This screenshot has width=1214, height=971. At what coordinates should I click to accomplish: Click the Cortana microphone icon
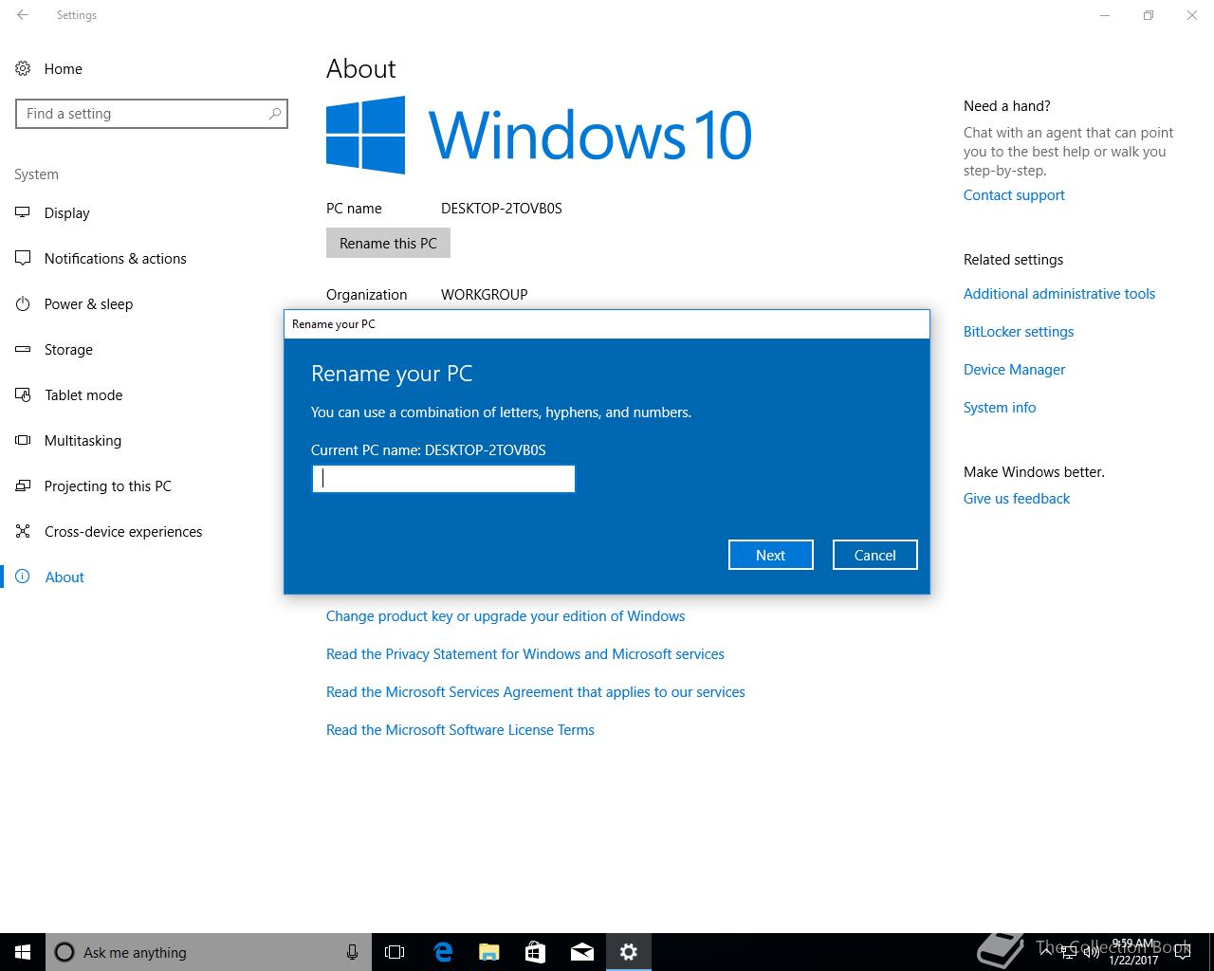(x=352, y=952)
